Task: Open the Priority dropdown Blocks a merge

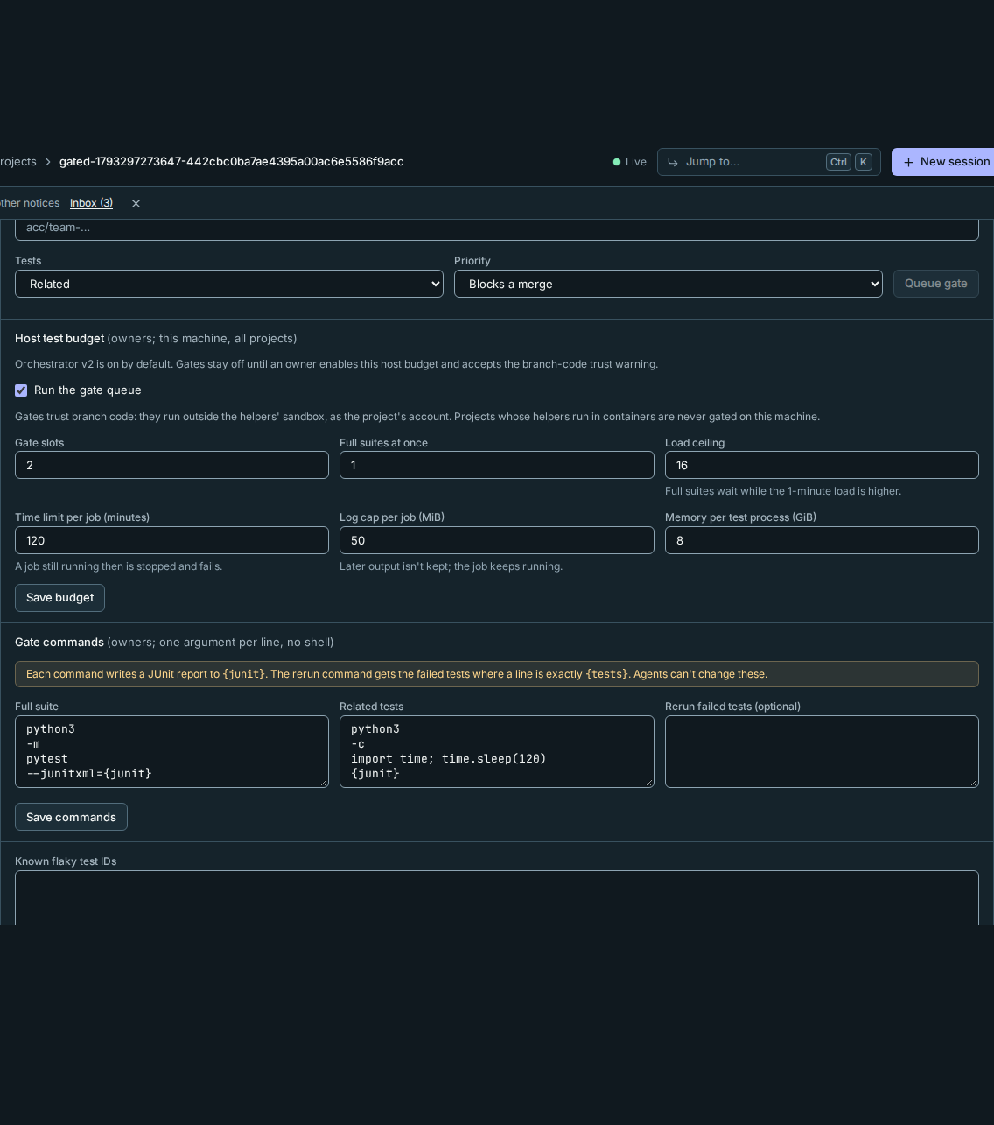Action: pos(668,284)
